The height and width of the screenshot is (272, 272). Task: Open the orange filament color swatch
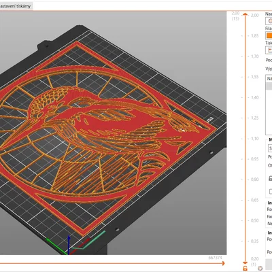pos(269,35)
